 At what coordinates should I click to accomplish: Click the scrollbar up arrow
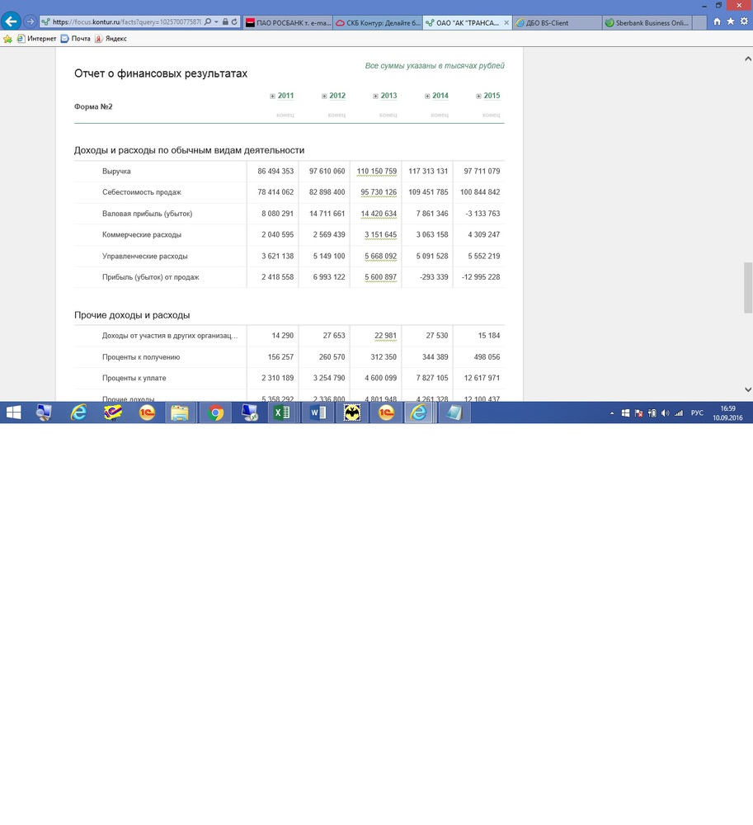(748, 59)
